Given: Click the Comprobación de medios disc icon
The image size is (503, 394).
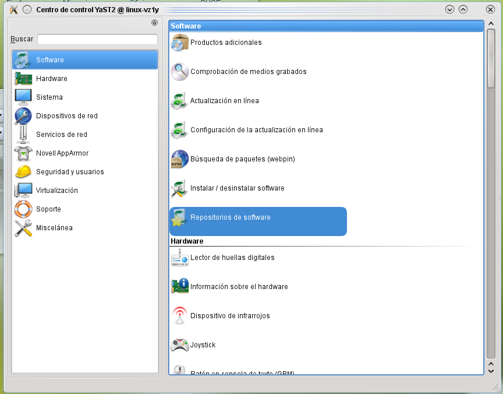Looking at the screenshot, I should click(x=180, y=72).
